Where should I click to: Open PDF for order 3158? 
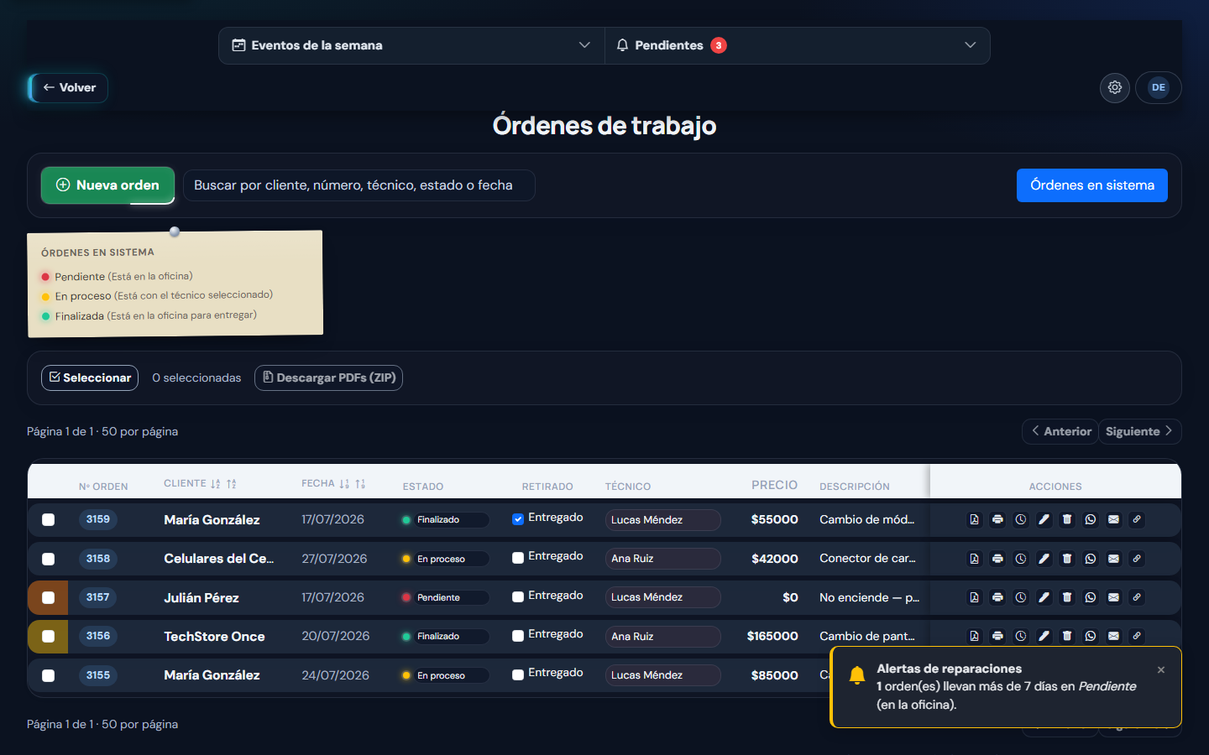974,559
